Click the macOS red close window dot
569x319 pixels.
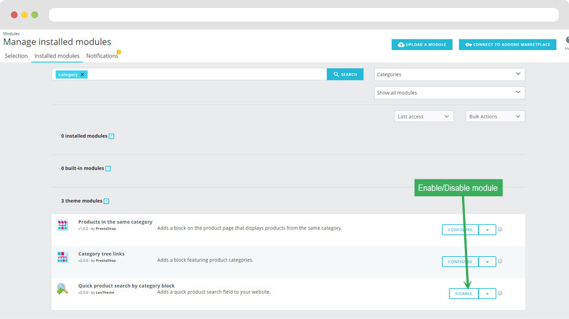14,15
